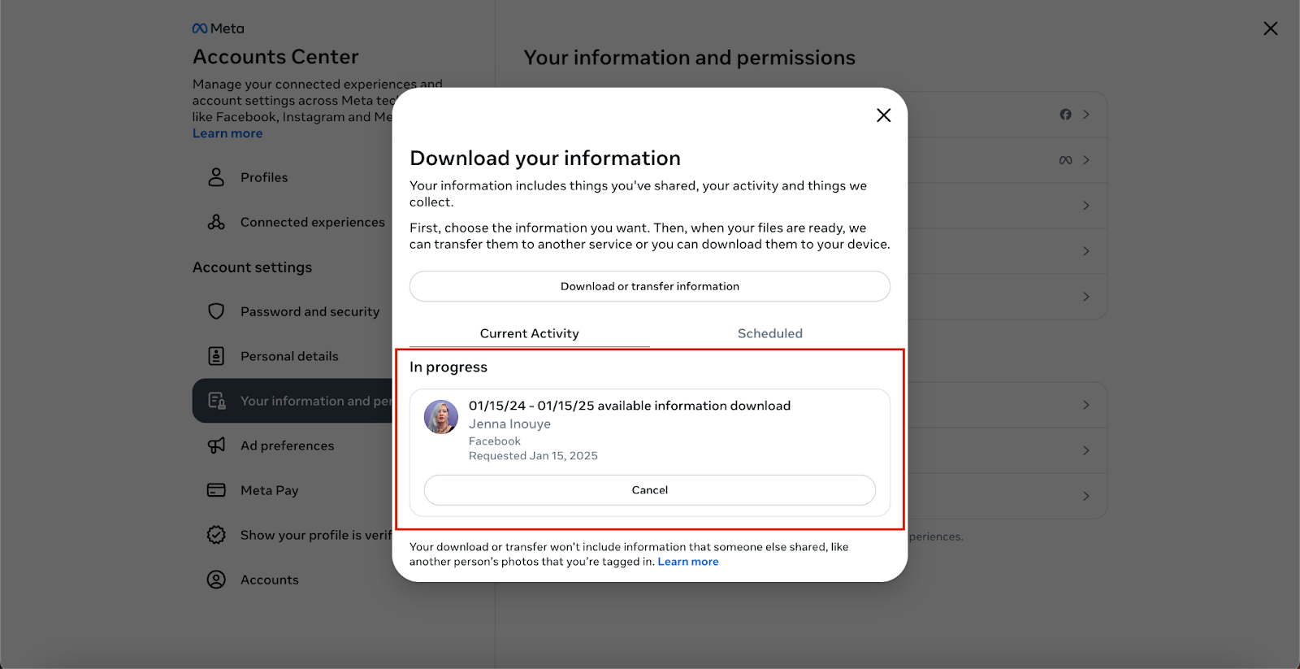This screenshot has height=669, width=1300.
Task: Click Learn more link under Accounts Center
Action: (227, 133)
